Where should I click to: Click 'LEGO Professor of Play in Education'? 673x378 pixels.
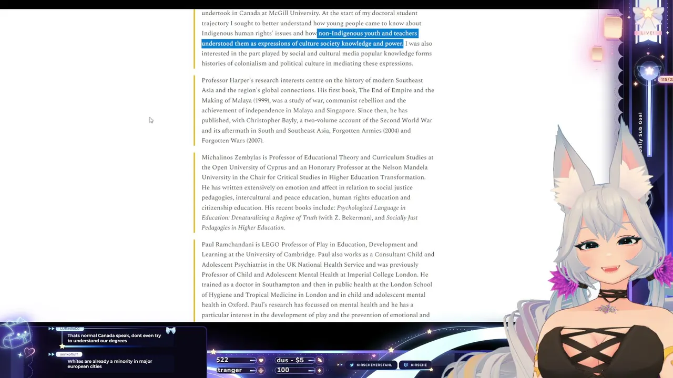(313, 245)
